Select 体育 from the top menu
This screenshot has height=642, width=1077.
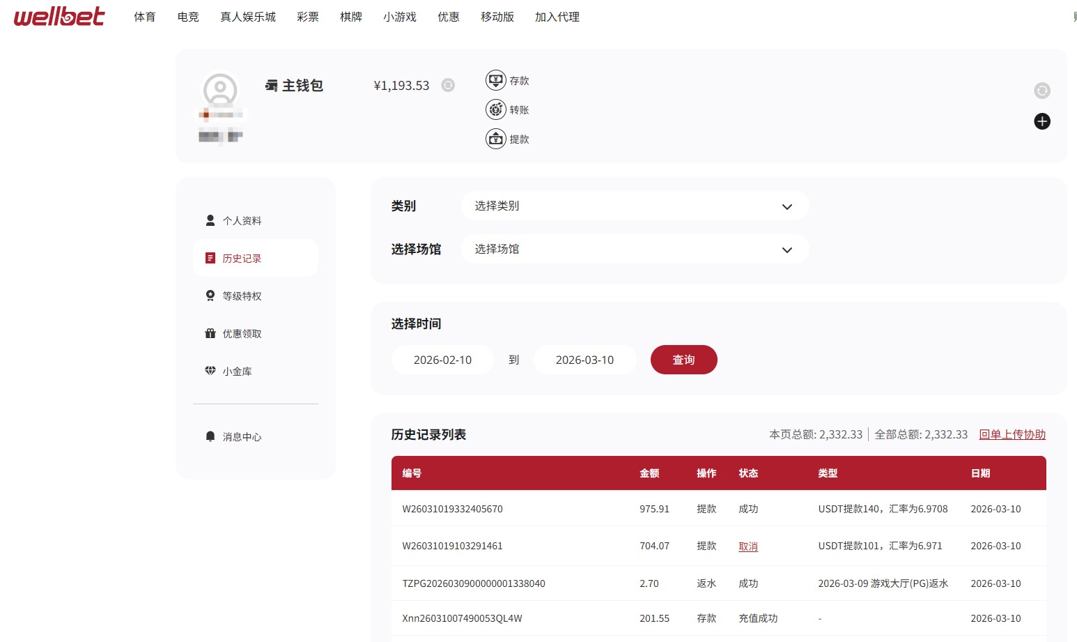pos(144,17)
